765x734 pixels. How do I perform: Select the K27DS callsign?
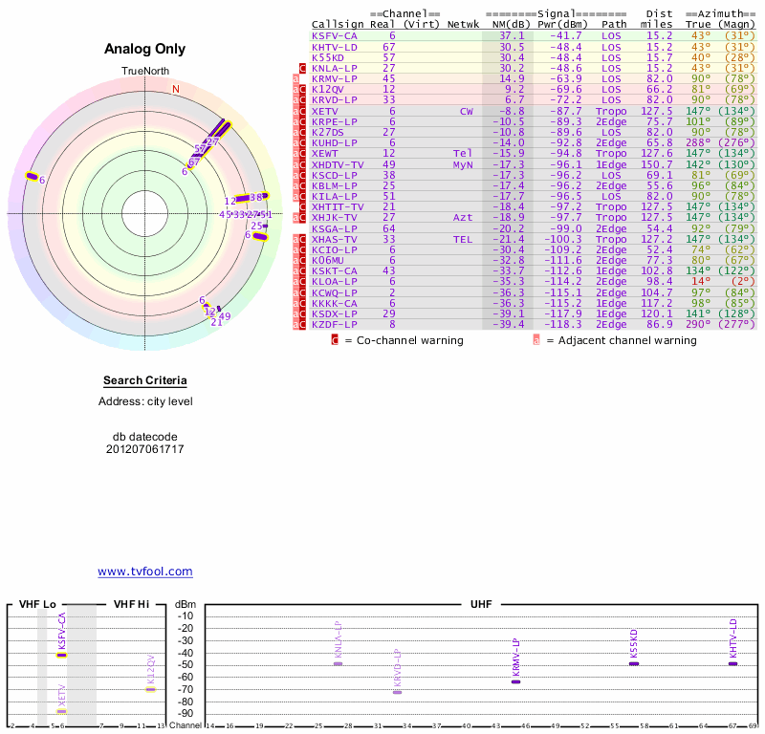pos(328,132)
